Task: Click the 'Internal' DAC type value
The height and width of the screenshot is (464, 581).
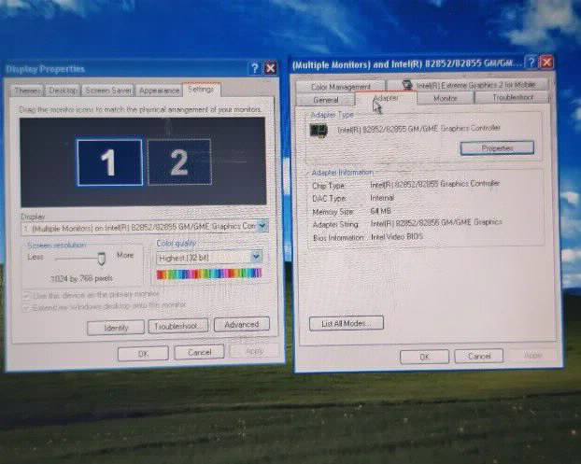Action: [x=382, y=198]
